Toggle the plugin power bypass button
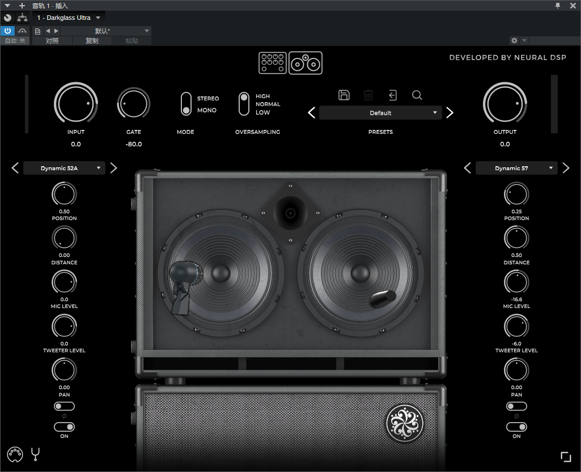This screenshot has width=581, height=472. pyautogui.click(x=7, y=31)
